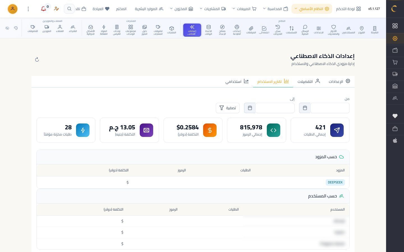This screenshot has width=404, height=252.
Task: Select the تقارير الاستخدام tab
Action: pos(273,81)
